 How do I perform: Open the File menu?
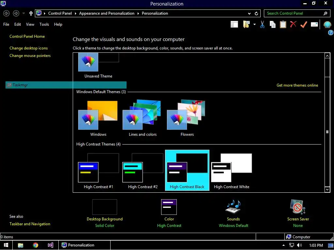(x=6, y=24)
